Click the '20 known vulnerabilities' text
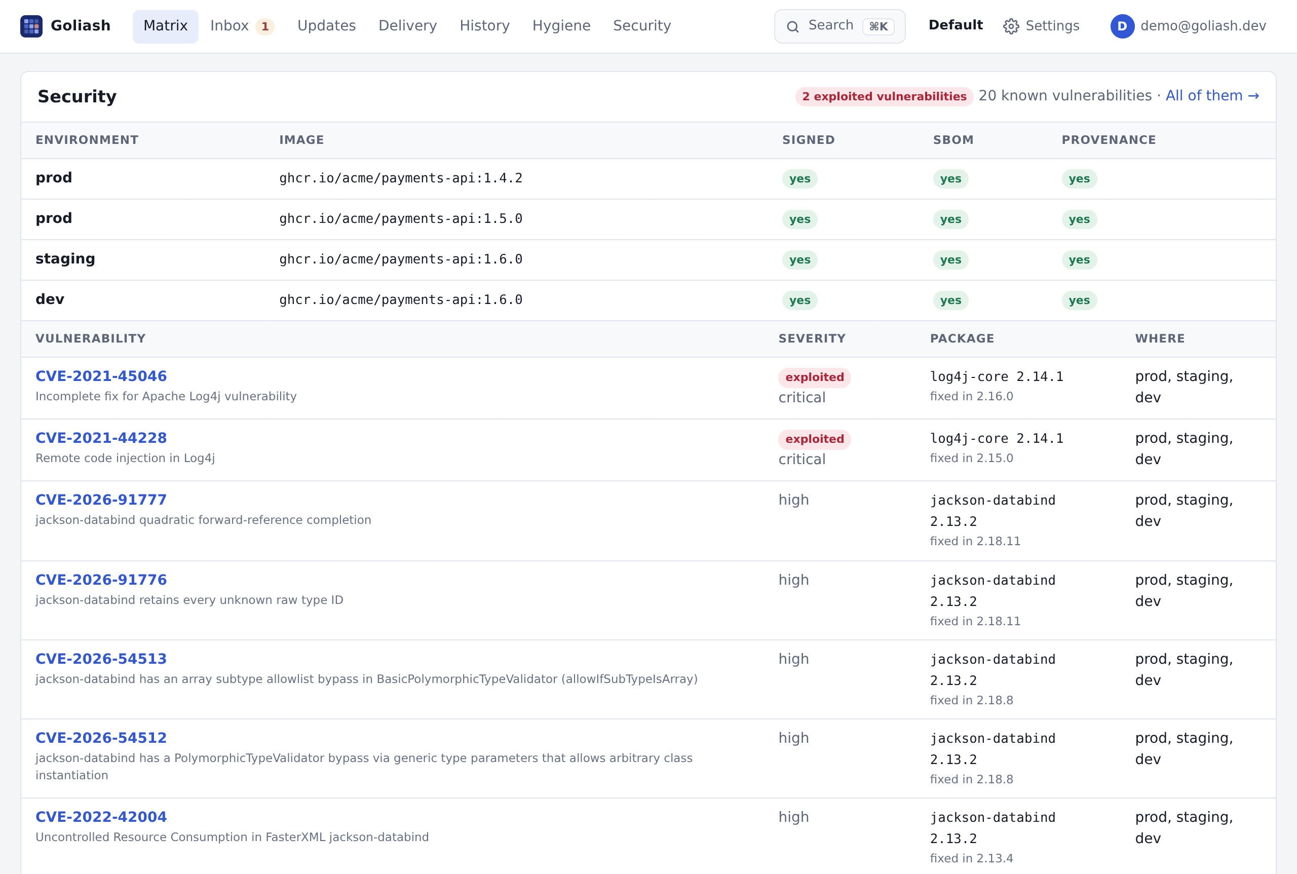Screen dimensions: 1297x874 [x=1064, y=95]
